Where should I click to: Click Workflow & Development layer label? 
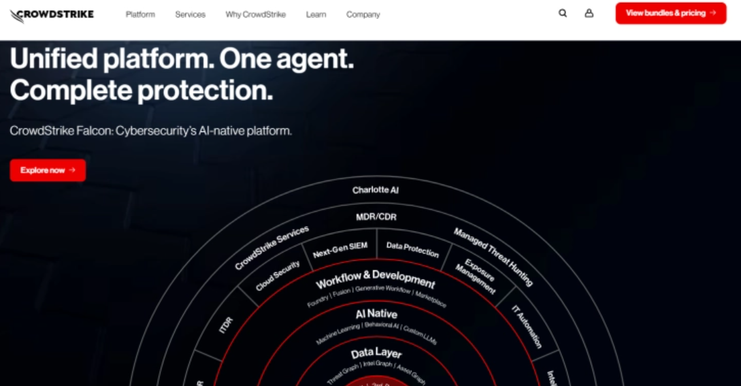pyautogui.click(x=376, y=279)
